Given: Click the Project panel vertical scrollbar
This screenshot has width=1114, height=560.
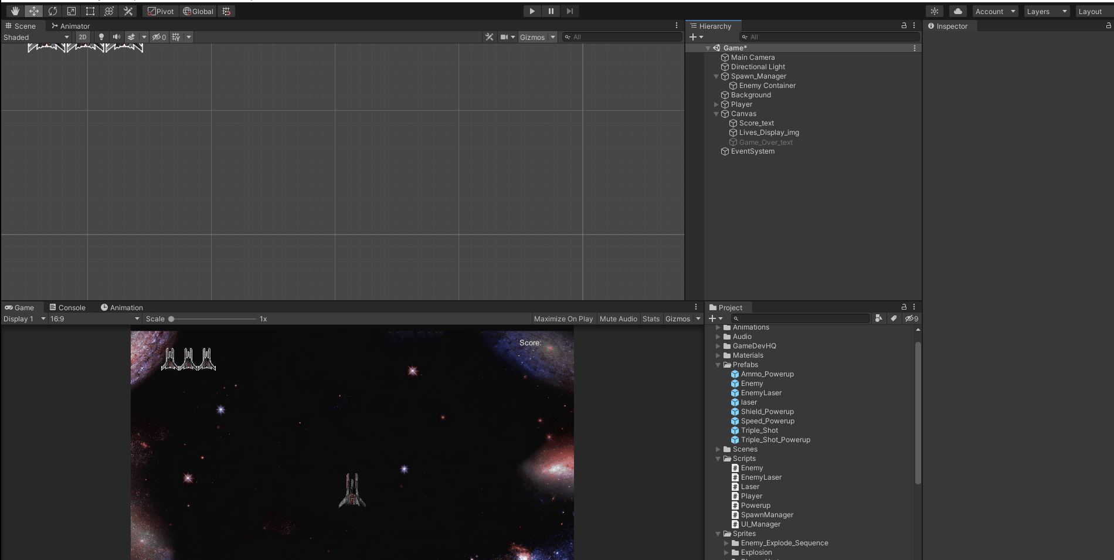Looking at the screenshot, I should (918, 413).
